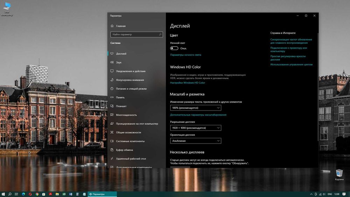Screen dimensions: 350x197
Task: Click the Общие возможности cross icon
Action: point(112,132)
